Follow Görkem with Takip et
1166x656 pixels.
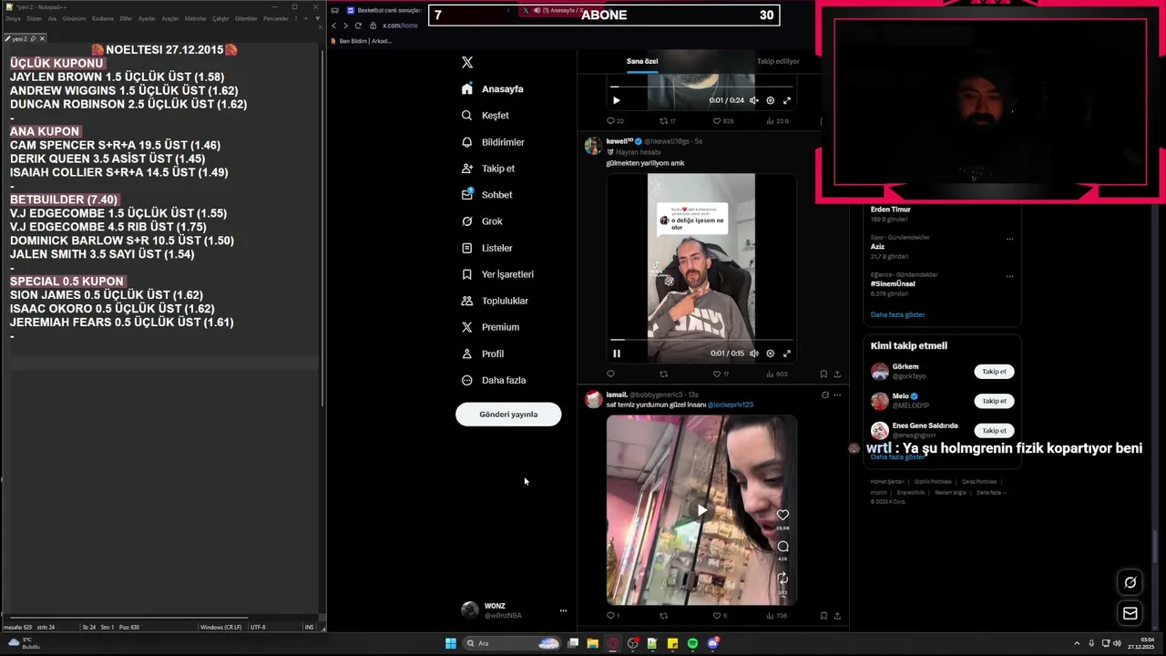(994, 372)
